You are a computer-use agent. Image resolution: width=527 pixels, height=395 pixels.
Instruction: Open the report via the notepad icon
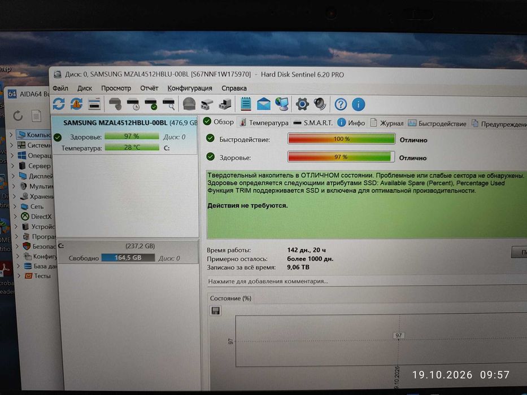tap(246, 104)
